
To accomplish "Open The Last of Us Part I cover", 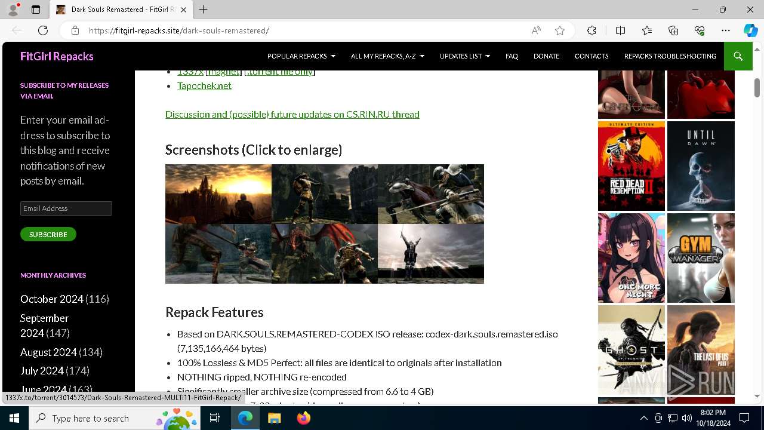I will click(701, 350).
